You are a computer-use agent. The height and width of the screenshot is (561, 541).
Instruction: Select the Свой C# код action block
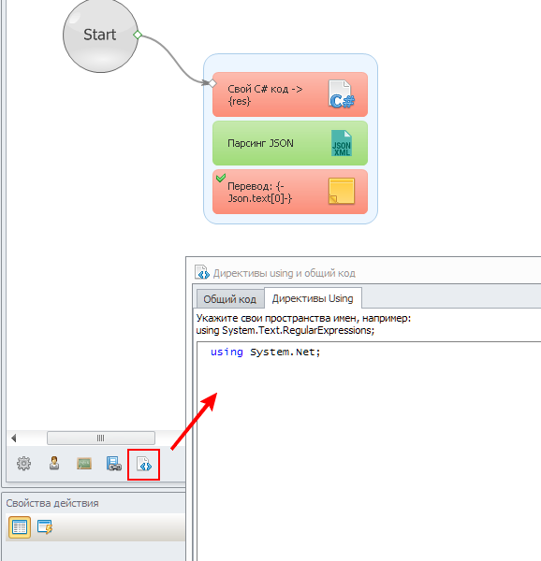(x=290, y=94)
